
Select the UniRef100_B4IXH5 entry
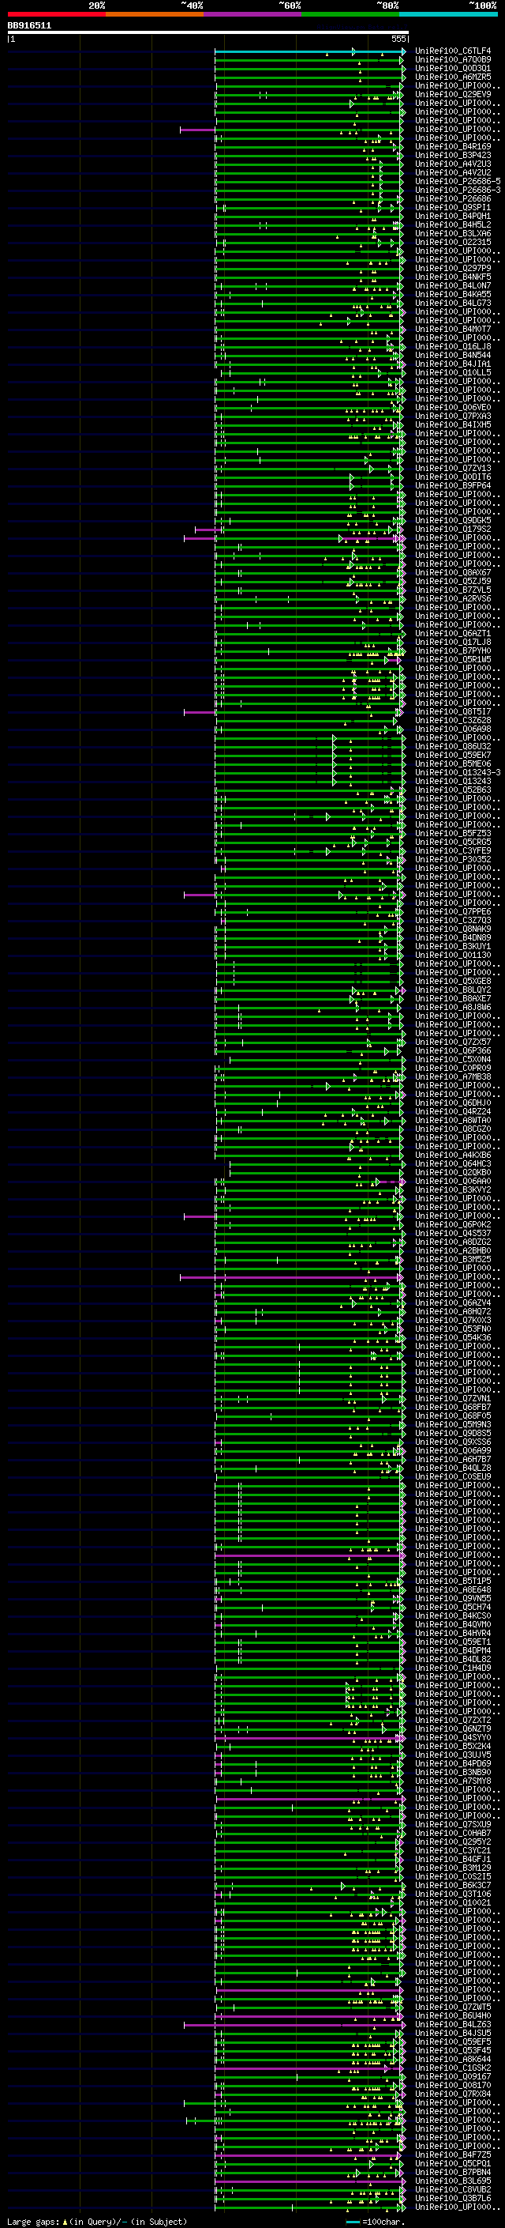pyautogui.click(x=453, y=425)
